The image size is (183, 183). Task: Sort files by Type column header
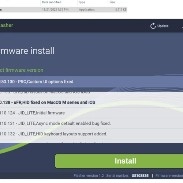tap(82, 2)
